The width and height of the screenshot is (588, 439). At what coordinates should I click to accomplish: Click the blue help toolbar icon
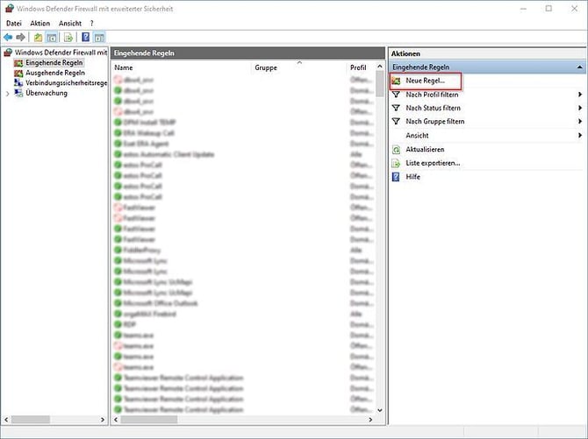click(85, 38)
